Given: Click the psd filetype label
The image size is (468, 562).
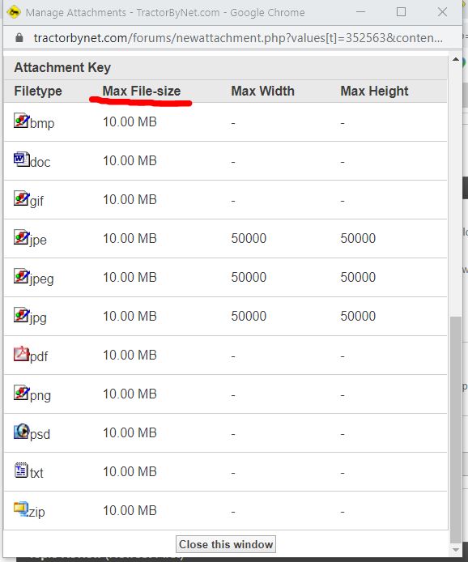Looking at the screenshot, I should point(40,434).
